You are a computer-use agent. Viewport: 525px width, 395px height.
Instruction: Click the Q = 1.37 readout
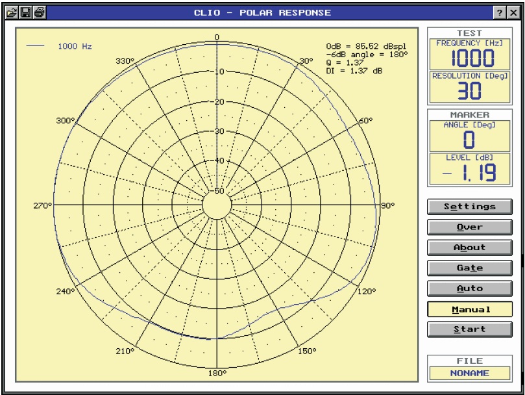[345, 62]
